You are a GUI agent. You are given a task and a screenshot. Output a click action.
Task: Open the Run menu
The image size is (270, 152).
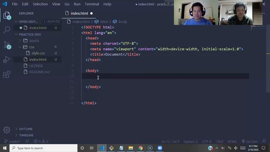(77, 4)
